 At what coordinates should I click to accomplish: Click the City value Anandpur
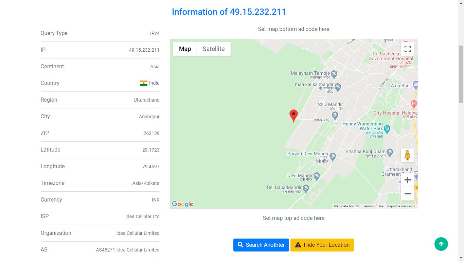[149, 117]
